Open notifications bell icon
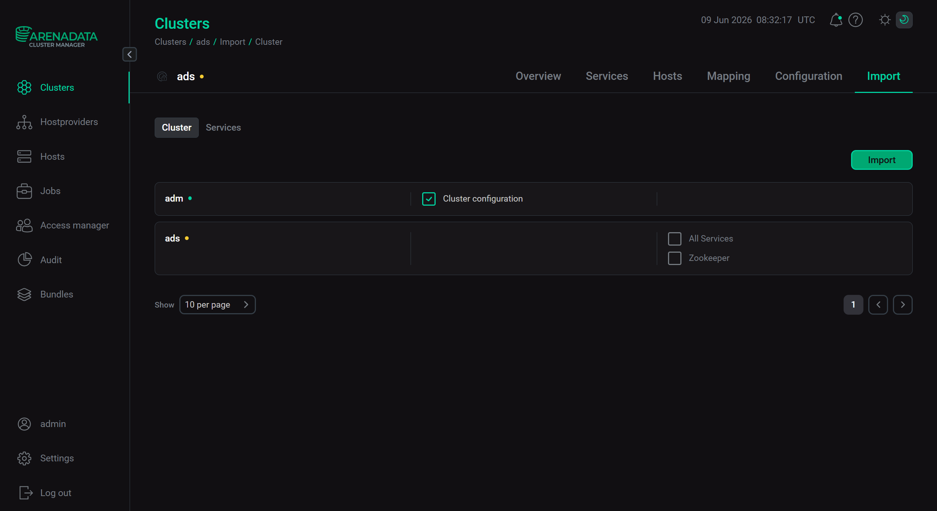The height and width of the screenshot is (511, 937). pyautogui.click(x=836, y=20)
